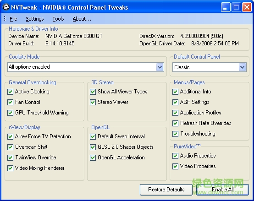
Task: Click the menu bar grip handle
Action: pos(5,19)
